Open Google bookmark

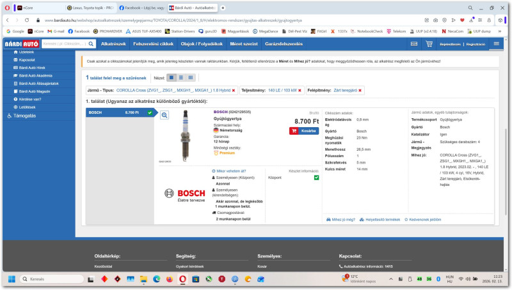(x=15, y=31)
